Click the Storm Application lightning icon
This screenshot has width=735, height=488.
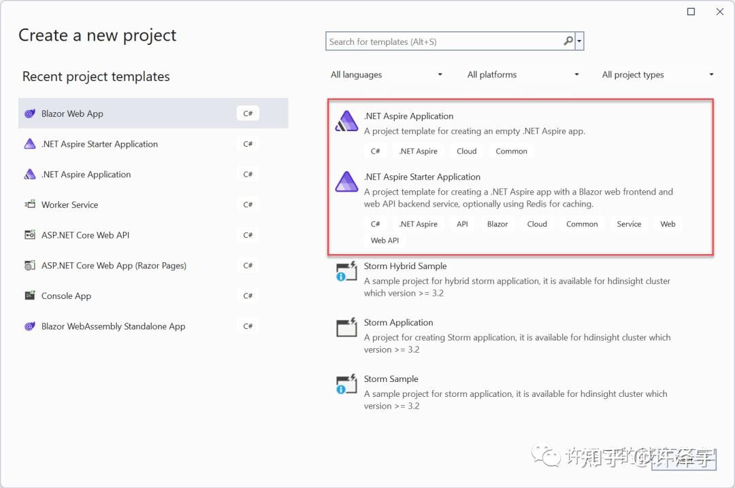coord(346,327)
